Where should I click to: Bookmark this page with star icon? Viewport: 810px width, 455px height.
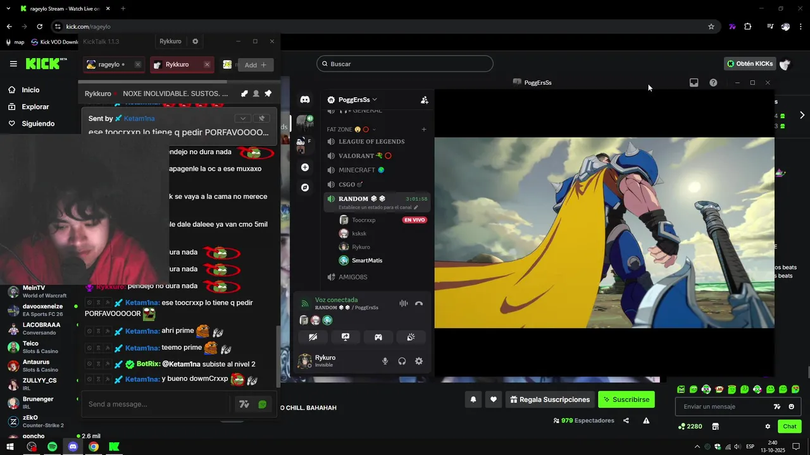click(711, 27)
